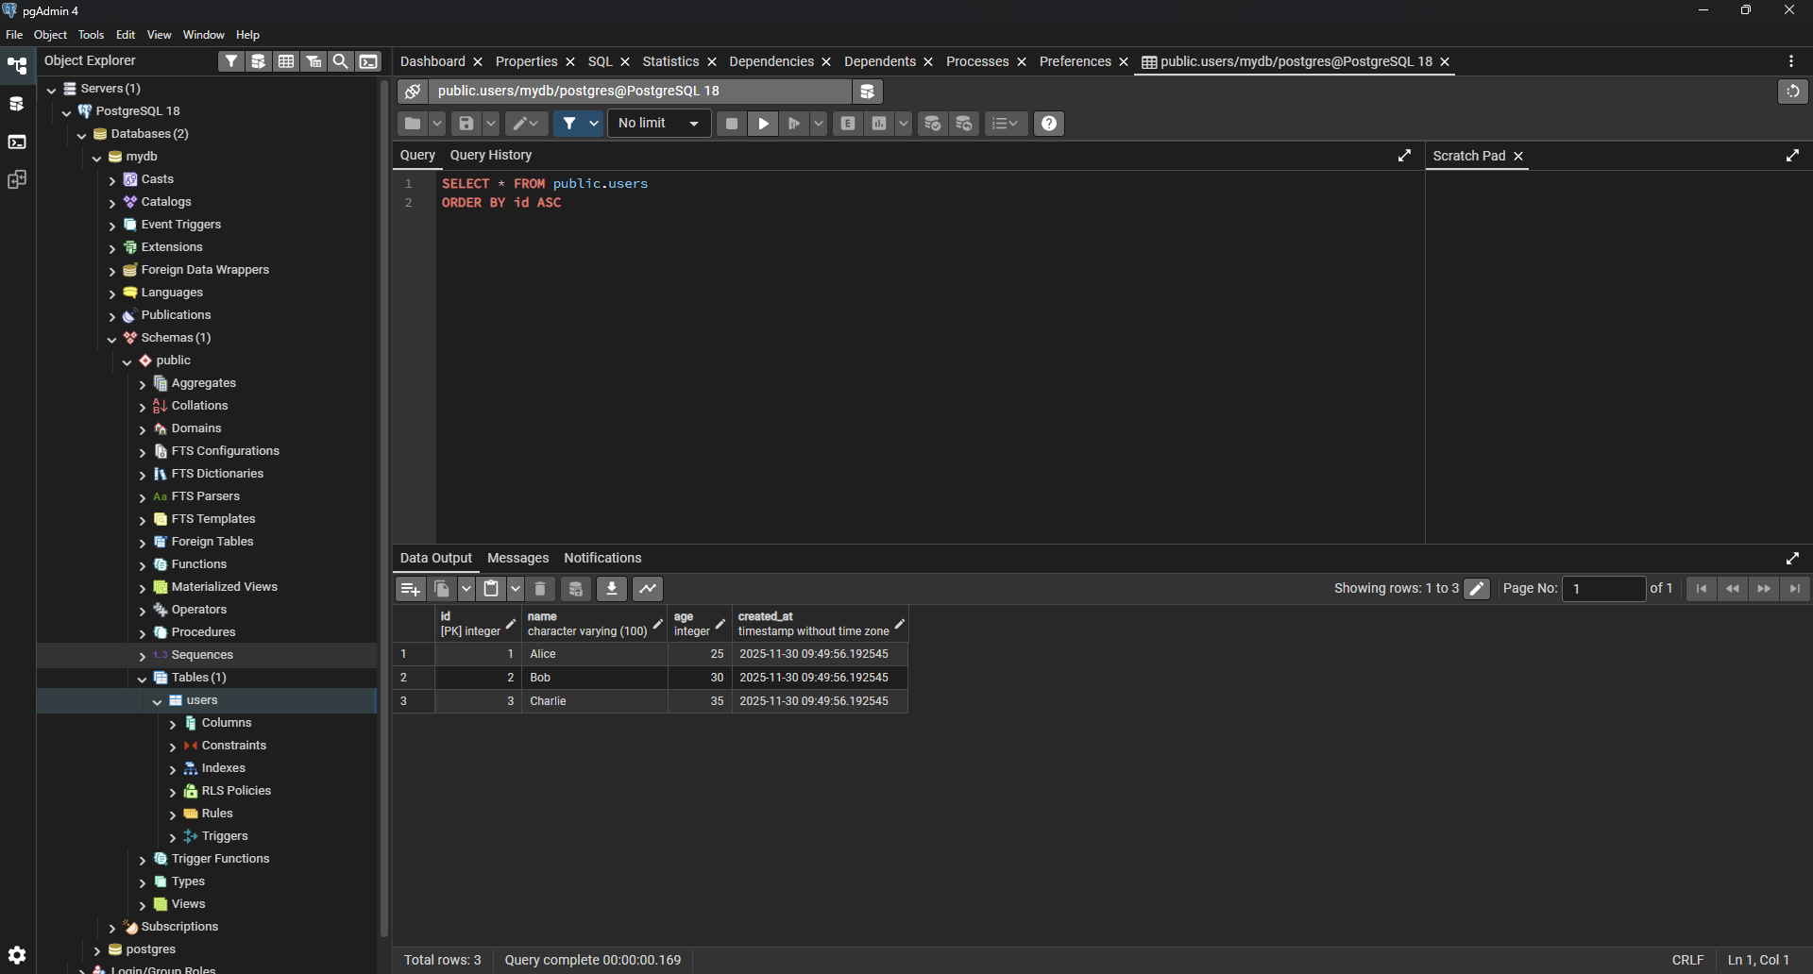Toggle the connection status icon
The image size is (1813, 974).
[413, 92]
